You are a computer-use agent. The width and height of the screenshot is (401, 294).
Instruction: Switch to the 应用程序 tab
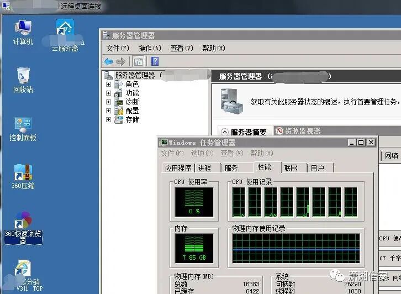178,168
